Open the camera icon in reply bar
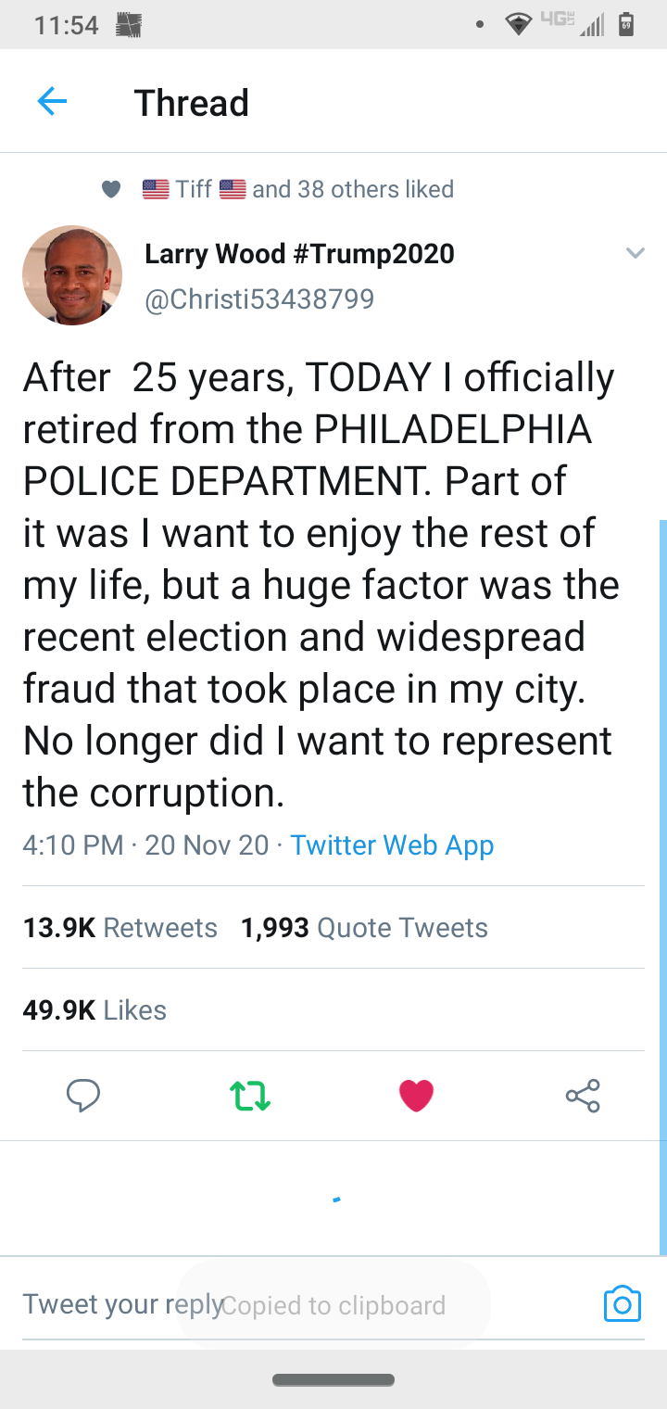667x1409 pixels. 622,1303
